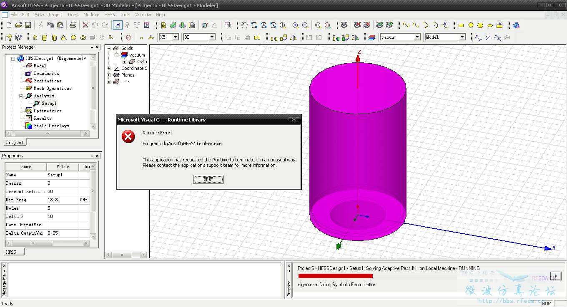Select the Draw Ellipse tool
This screenshot has height=307, width=567.
click(x=490, y=25)
